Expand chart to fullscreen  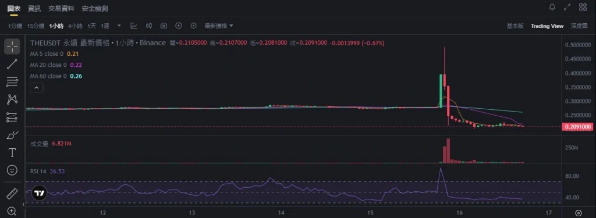(x=567, y=7)
